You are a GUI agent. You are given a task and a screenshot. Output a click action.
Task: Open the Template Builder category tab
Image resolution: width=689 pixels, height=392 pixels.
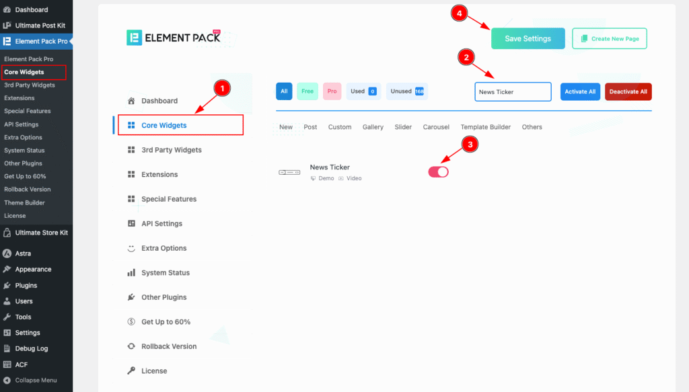point(486,127)
